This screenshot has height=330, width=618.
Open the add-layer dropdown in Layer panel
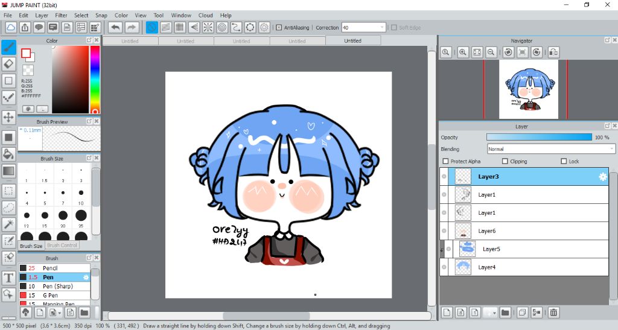[x=491, y=313]
